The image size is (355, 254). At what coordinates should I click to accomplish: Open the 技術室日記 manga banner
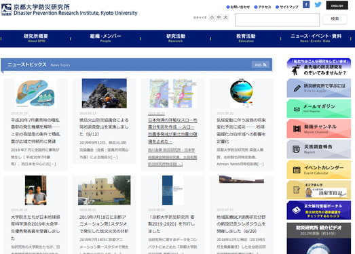(319, 190)
